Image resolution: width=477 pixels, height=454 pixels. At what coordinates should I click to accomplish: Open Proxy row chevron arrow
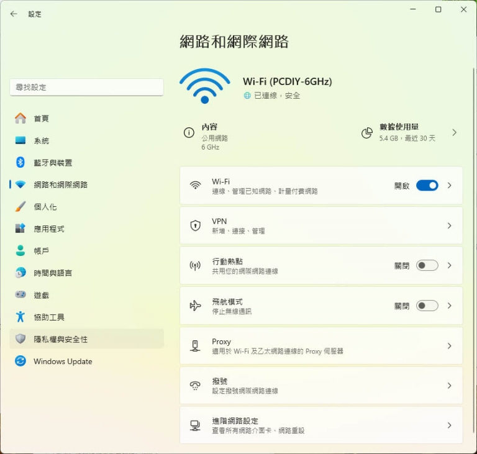click(x=450, y=346)
